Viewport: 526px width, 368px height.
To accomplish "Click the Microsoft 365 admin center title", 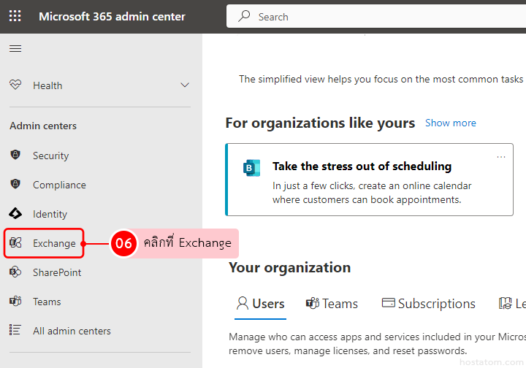I will pyautogui.click(x=112, y=16).
